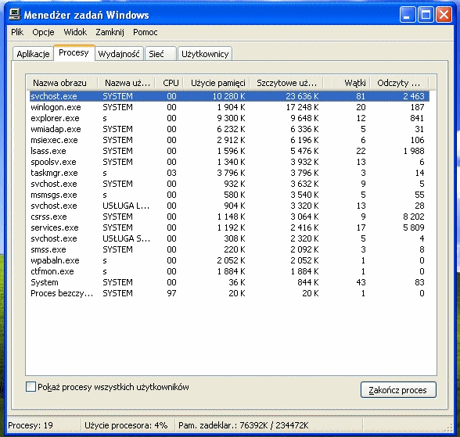Switch to the Aplikacje tab
This screenshot has width=460, height=437.
pyautogui.click(x=33, y=54)
